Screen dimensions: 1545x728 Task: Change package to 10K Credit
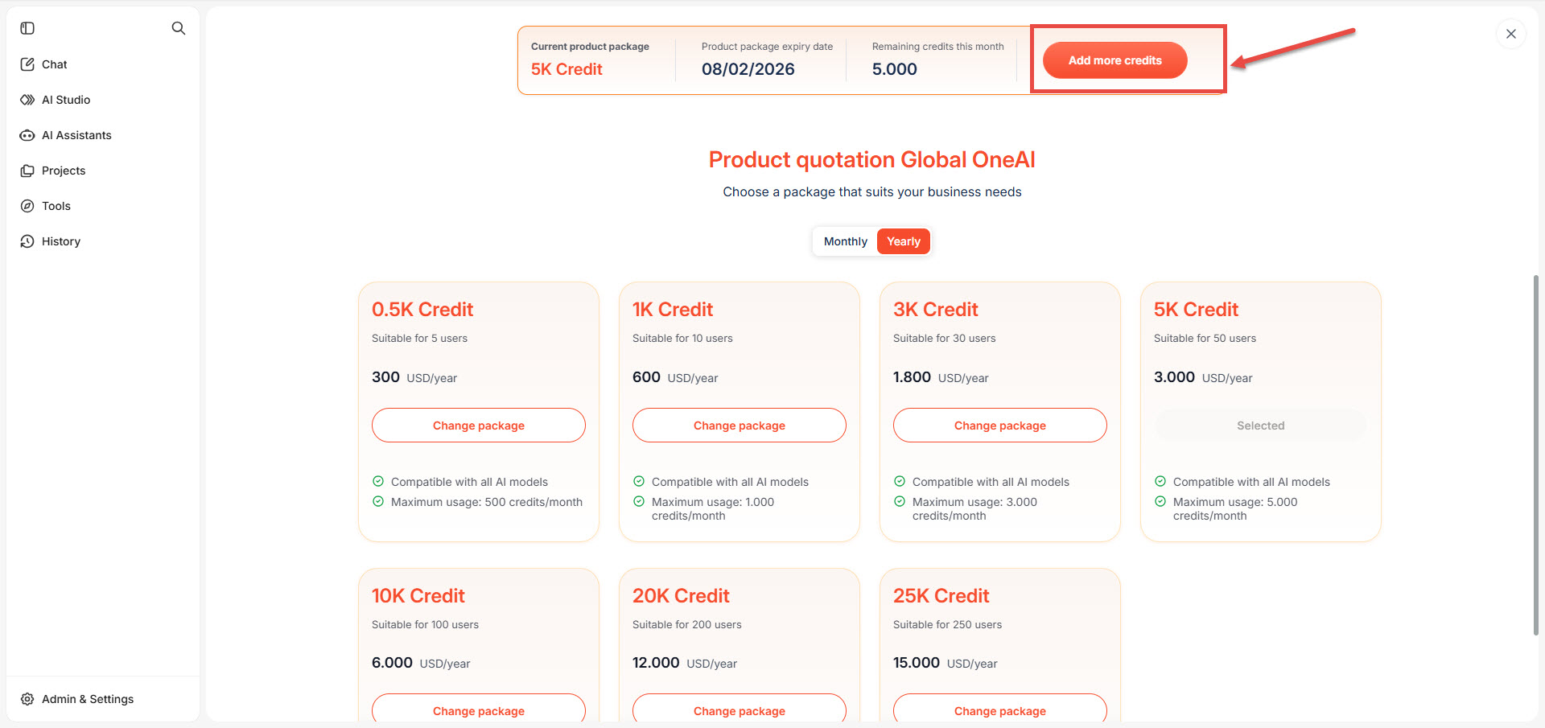coord(479,710)
